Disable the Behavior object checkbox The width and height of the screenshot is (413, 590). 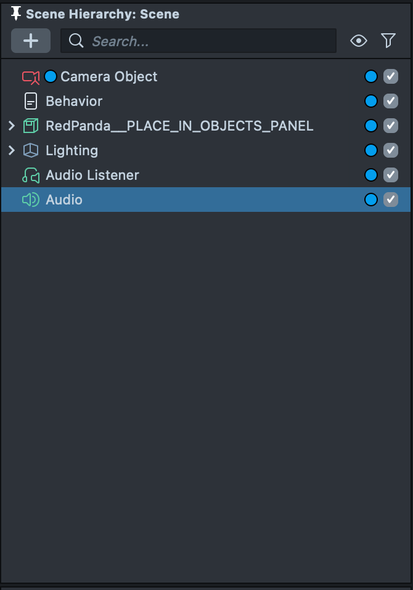pos(391,101)
